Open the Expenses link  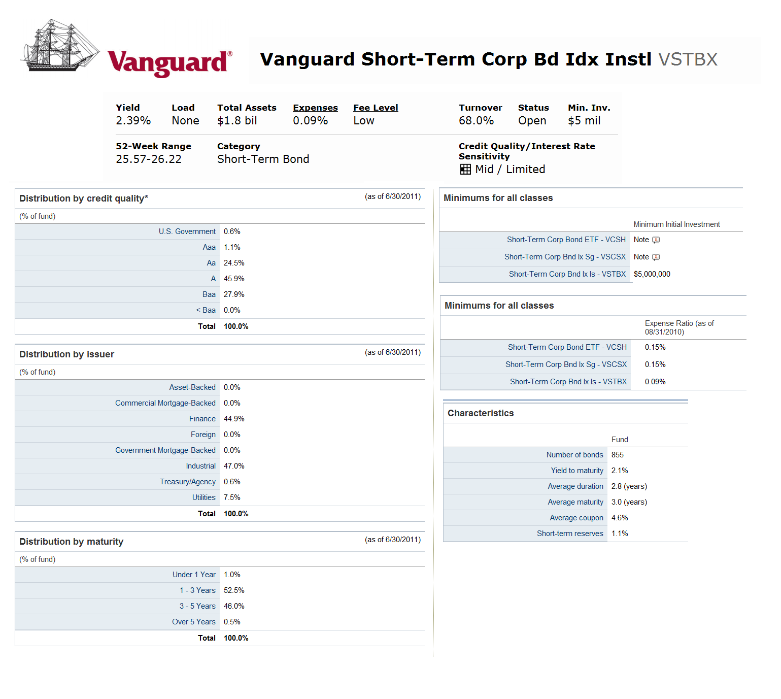tap(315, 107)
